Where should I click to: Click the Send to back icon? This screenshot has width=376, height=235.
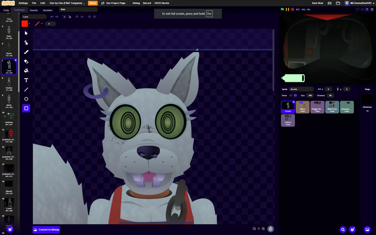[94, 17]
